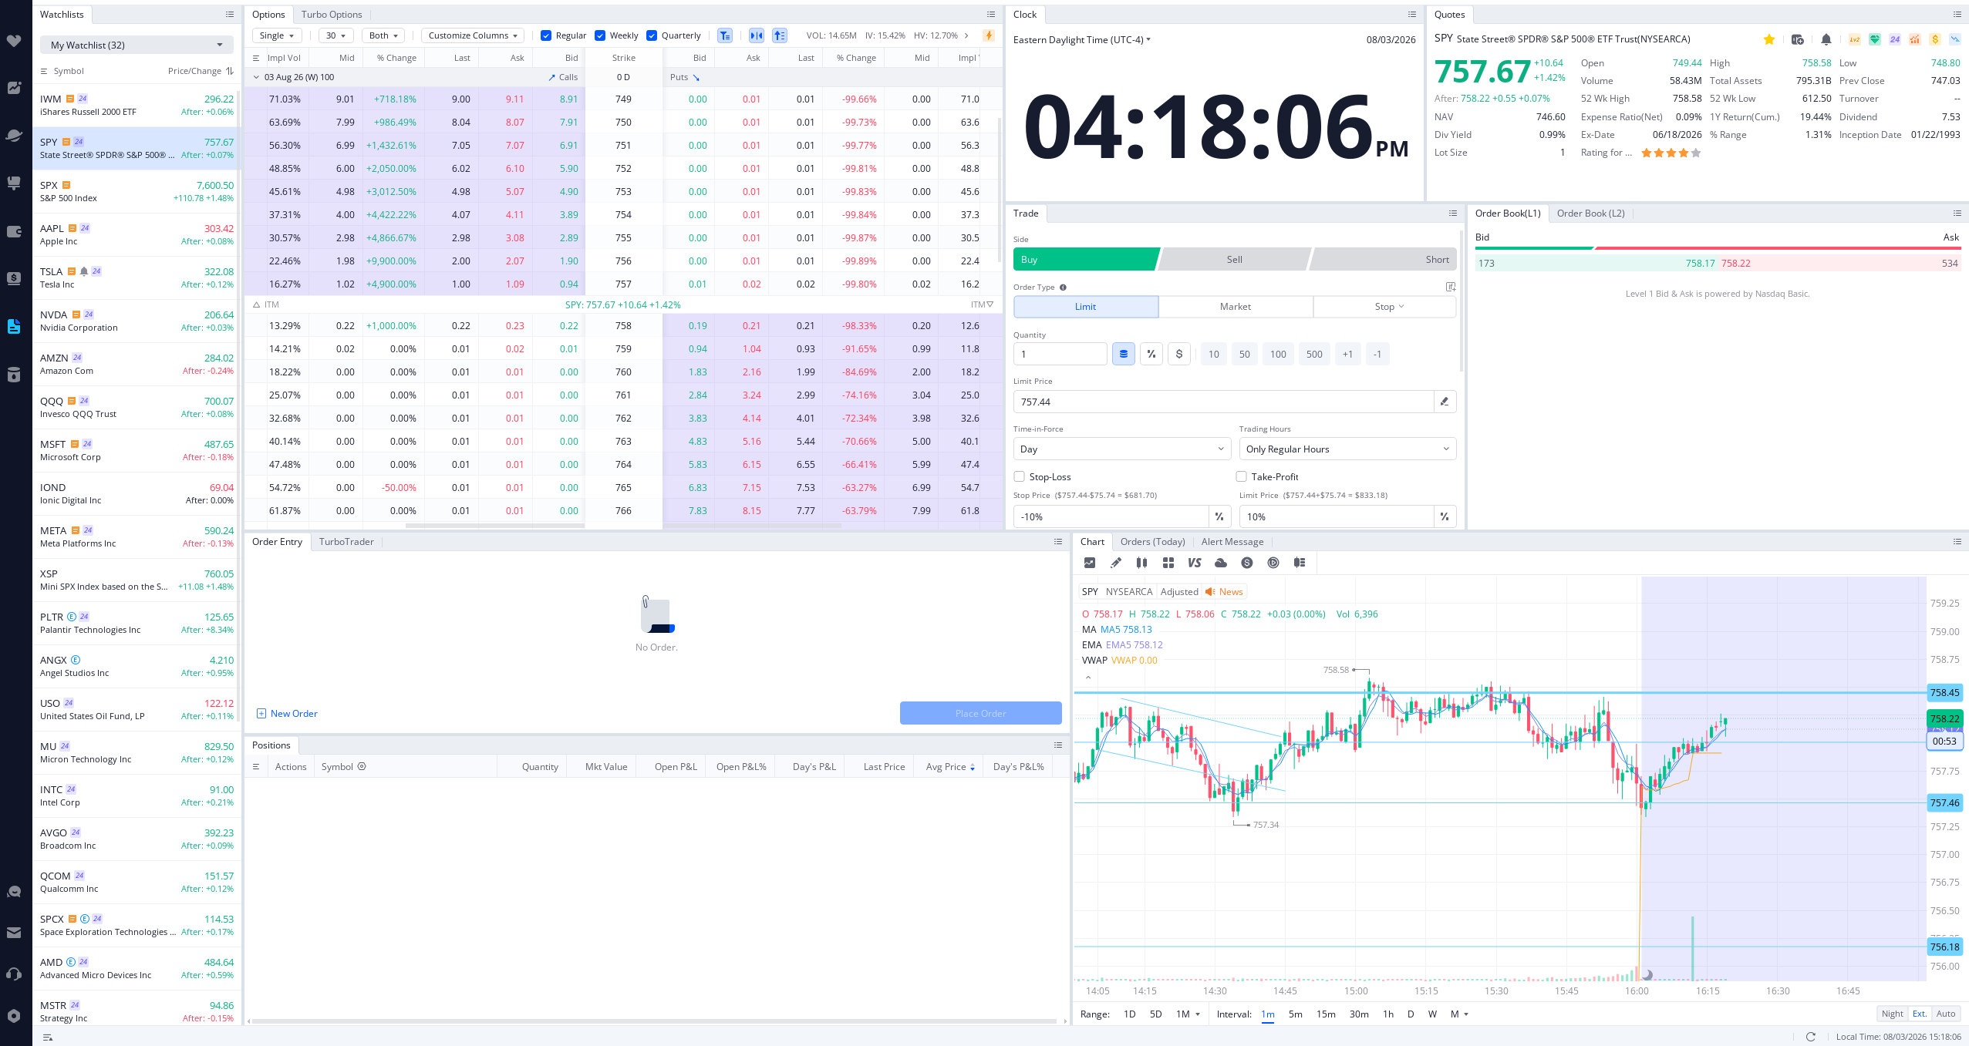Click the 758.45 blue price line marker

(1944, 693)
